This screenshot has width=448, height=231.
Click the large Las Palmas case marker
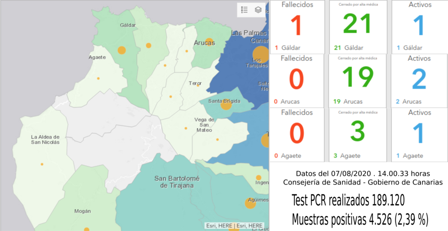point(261,54)
